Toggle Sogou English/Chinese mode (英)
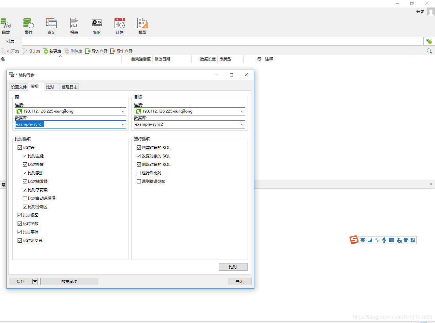This screenshot has width=435, height=323. [363, 240]
